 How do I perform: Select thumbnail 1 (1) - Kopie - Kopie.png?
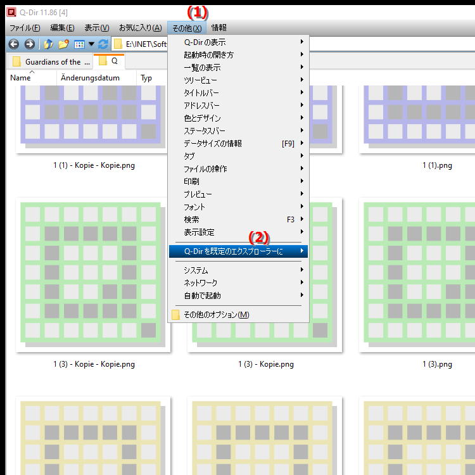tap(91, 118)
